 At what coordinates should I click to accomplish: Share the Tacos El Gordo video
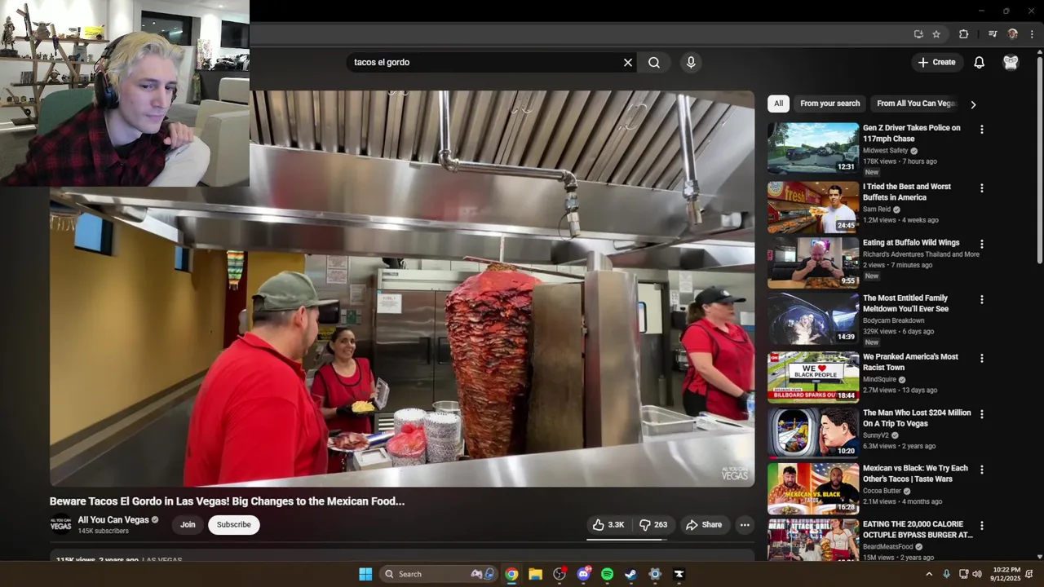pyautogui.click(x=704, y=525)
